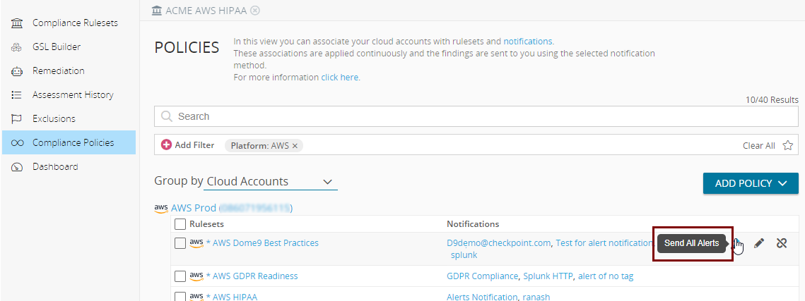Click the red plus Add Filter icon
805x301 pixels.
[x=166, y=145]
